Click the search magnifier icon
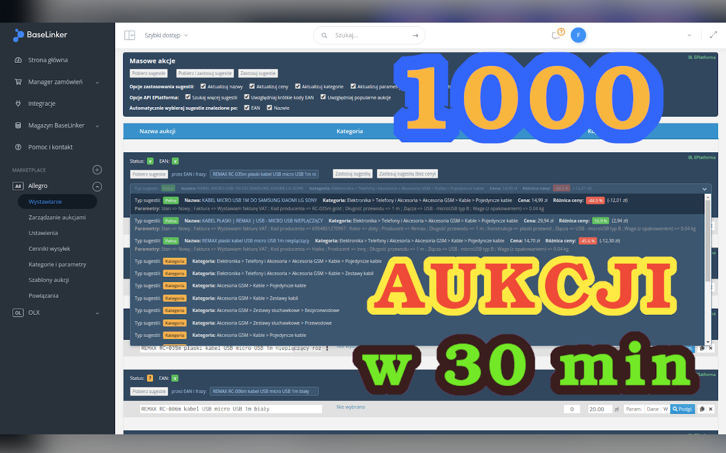 [324, 35]
